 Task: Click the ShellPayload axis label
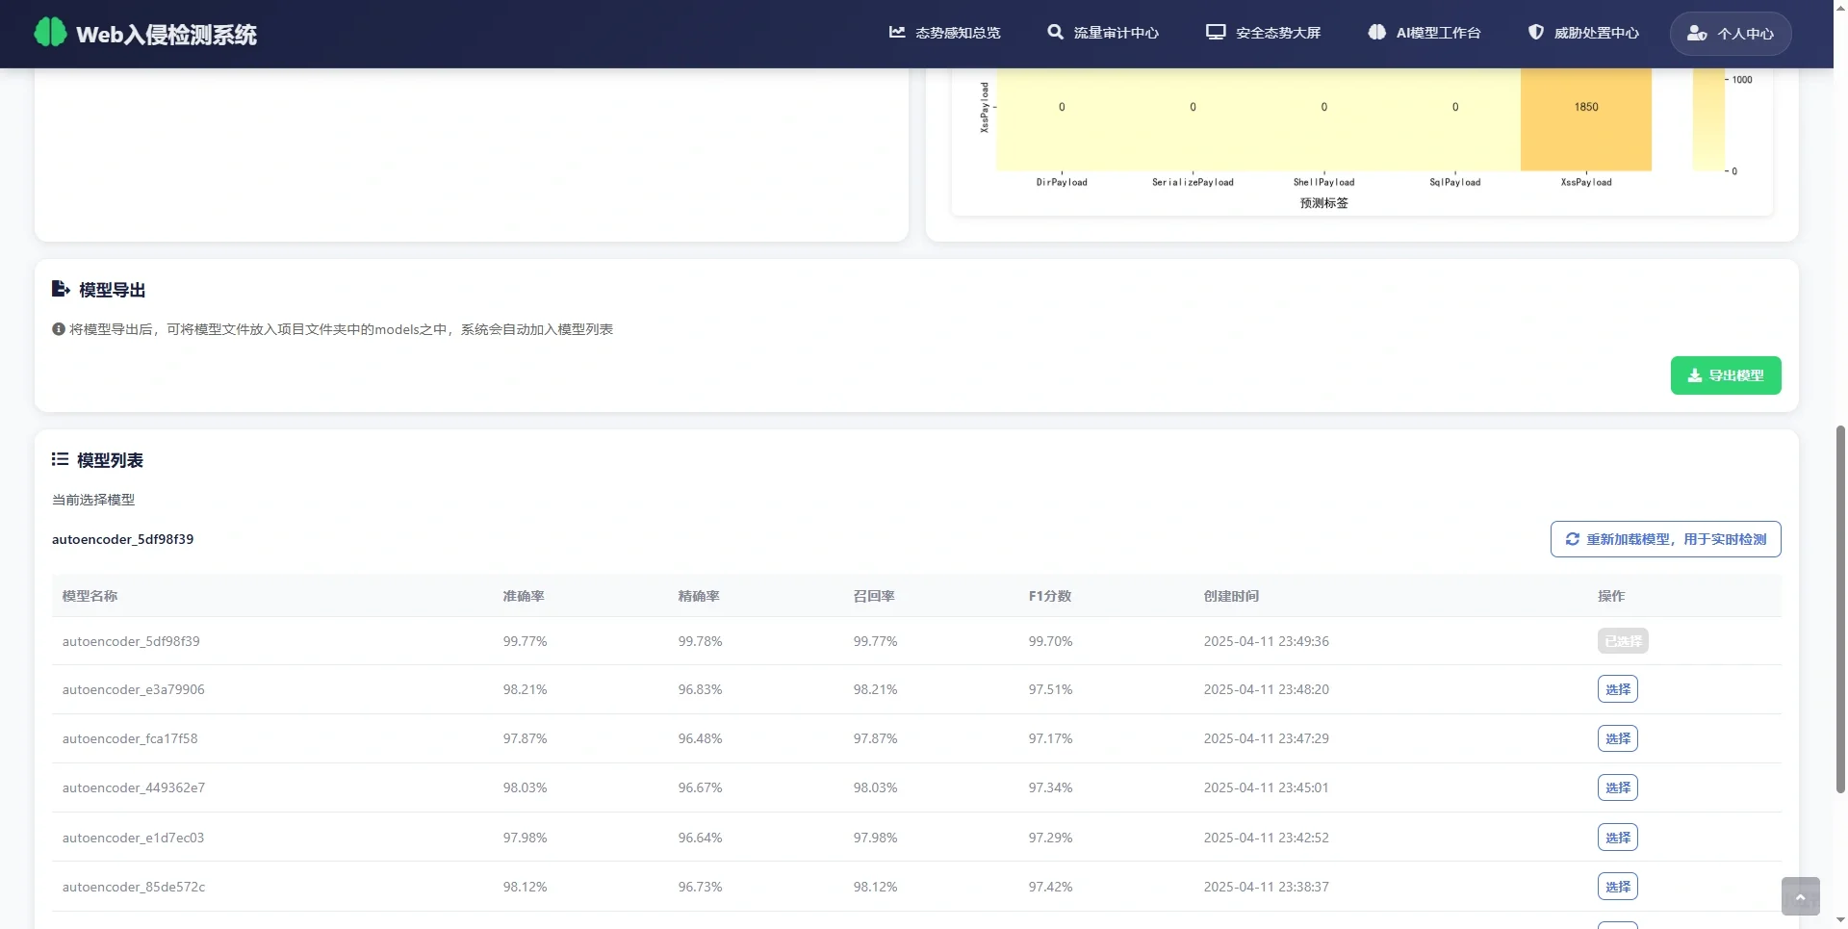pyautogui.click(x=1323, y=182)
